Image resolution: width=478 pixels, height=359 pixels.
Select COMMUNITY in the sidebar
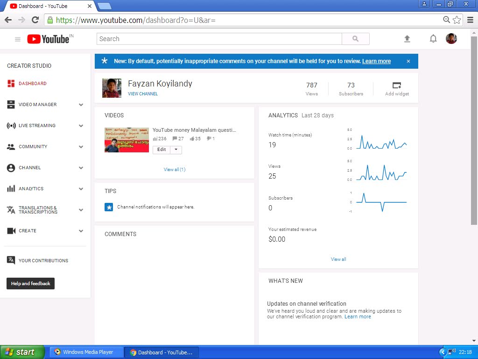[33, 146]
